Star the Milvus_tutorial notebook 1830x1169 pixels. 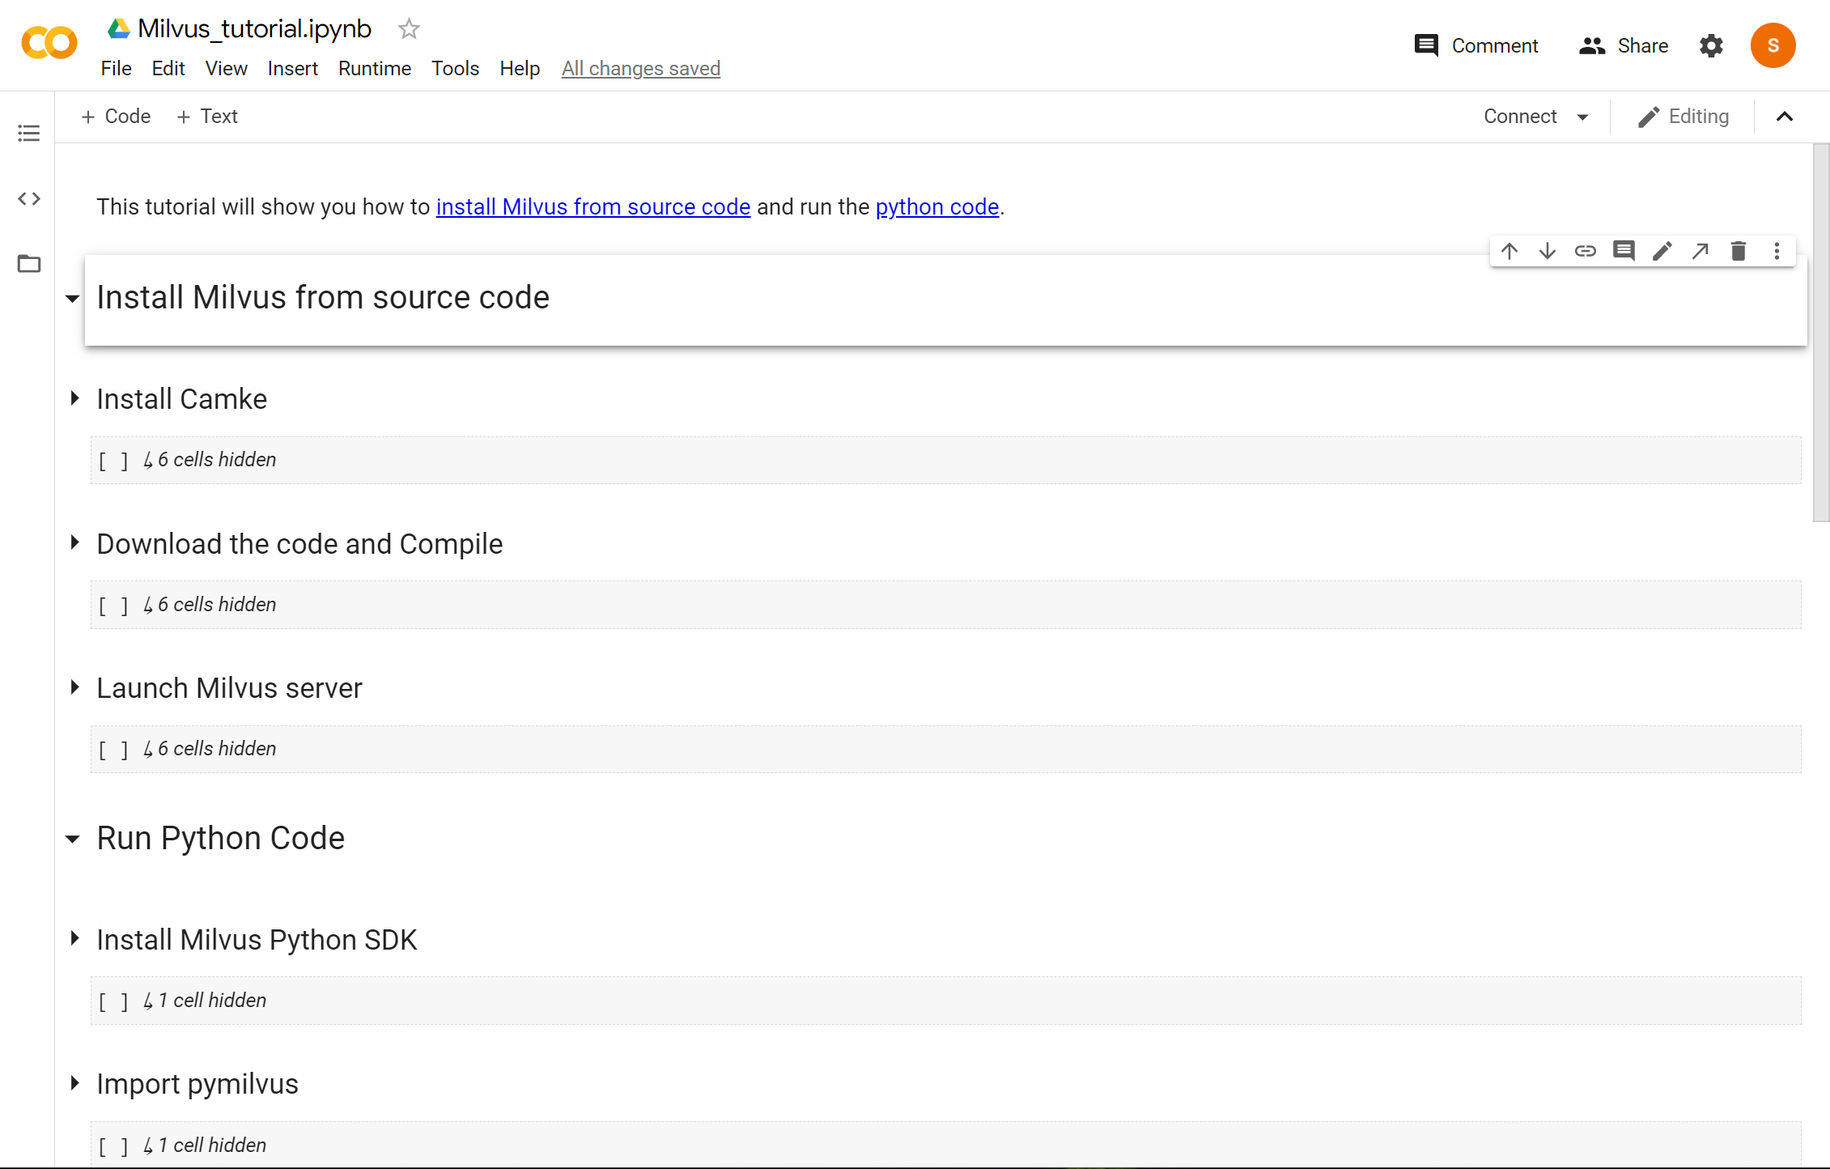(x=409, y=29)
